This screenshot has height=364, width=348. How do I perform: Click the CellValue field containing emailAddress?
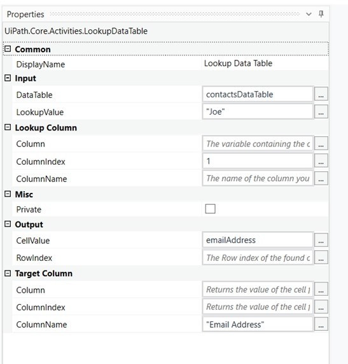tap(258, 240)
